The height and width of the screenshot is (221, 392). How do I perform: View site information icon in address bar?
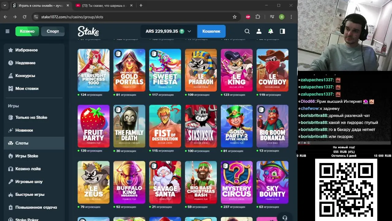(x=36, y=17)
